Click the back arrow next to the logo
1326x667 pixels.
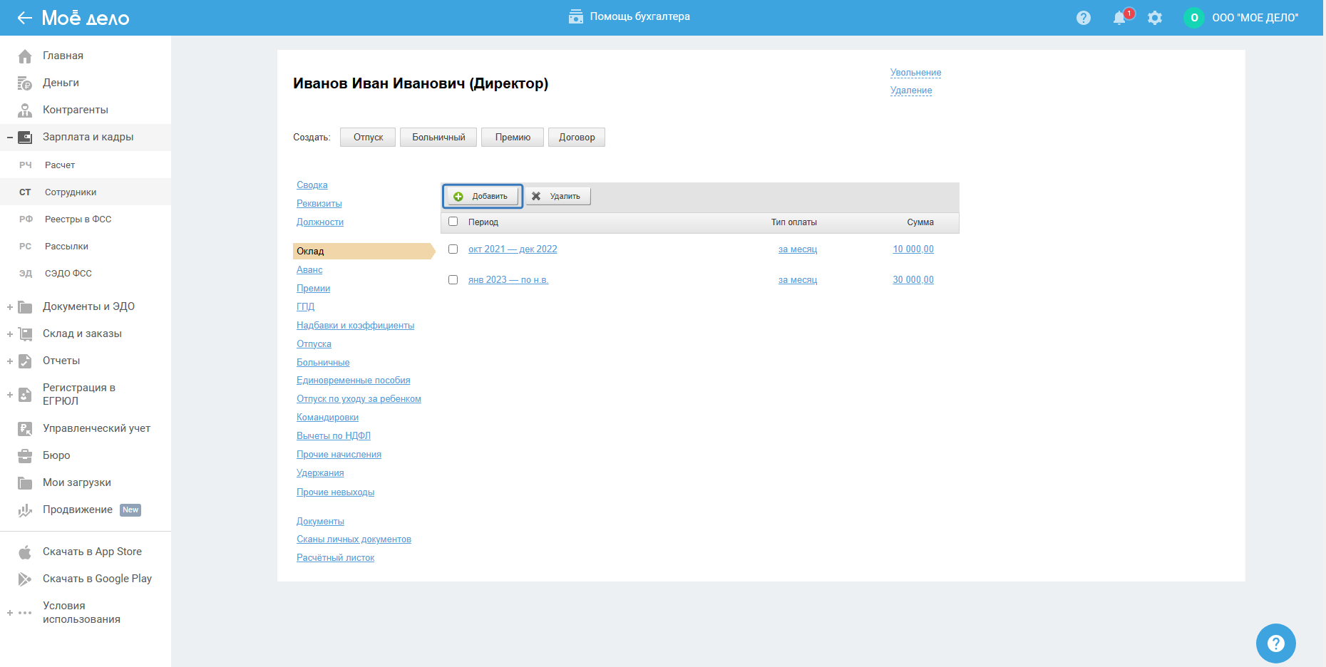point(25,18)
